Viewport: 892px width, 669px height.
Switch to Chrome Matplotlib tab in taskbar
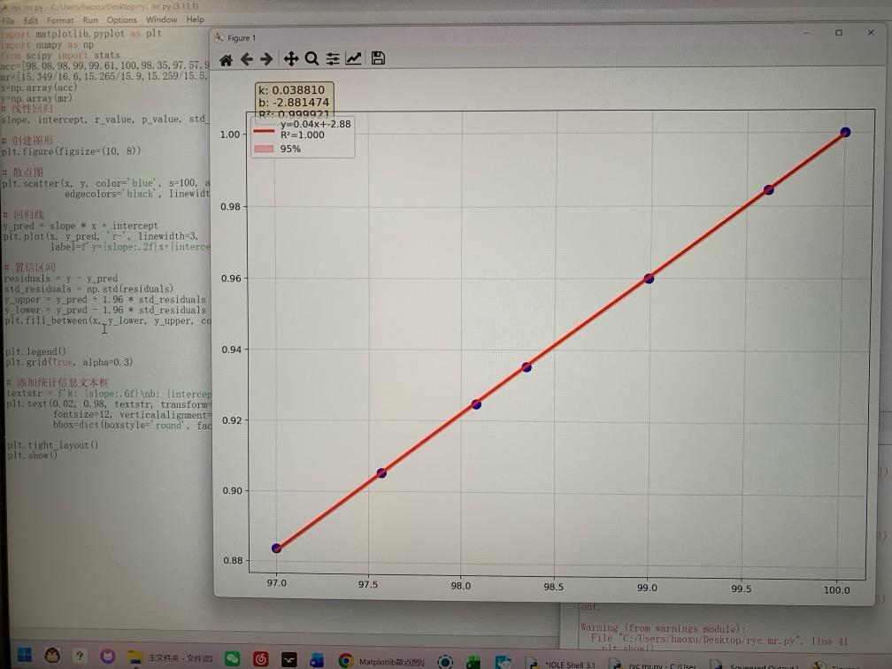[x=381, y=661]
